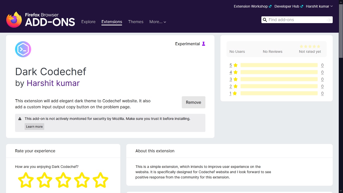
Task: Click the No Reviews text
Action: coord(273,52)
